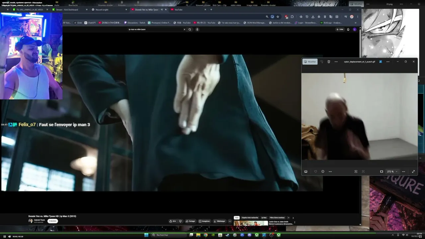Mute the player volume speaker icon
425x239 pixels.
tap(9, 236)
